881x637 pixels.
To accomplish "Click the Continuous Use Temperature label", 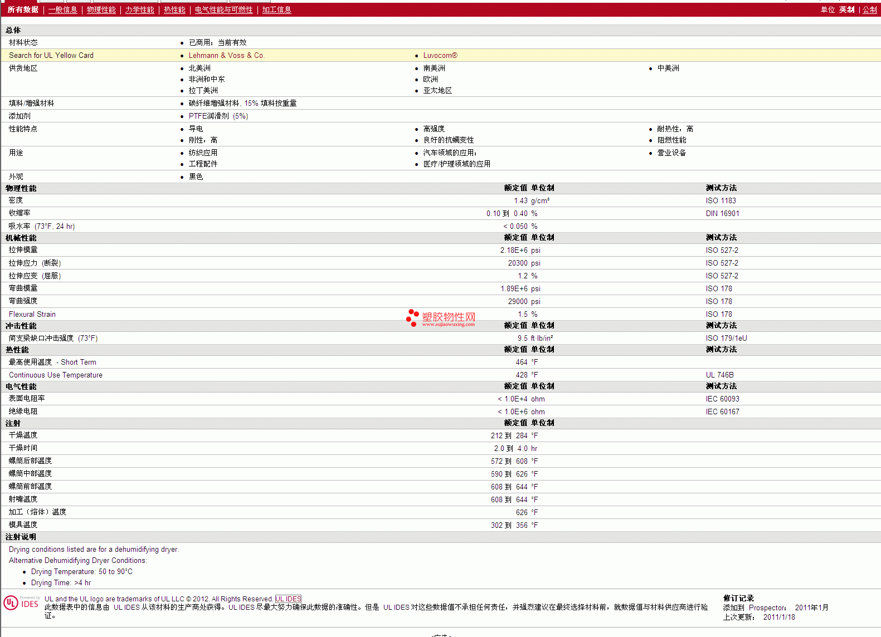I will tap(56, 375).
